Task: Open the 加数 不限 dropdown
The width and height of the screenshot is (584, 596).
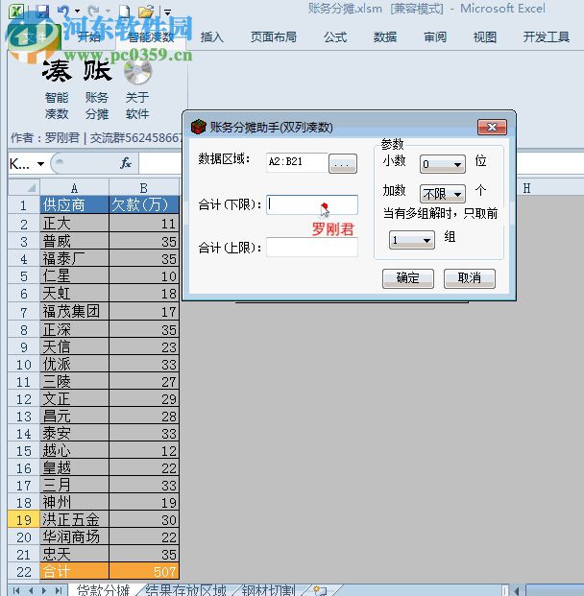Action: (x=442, y=194)
